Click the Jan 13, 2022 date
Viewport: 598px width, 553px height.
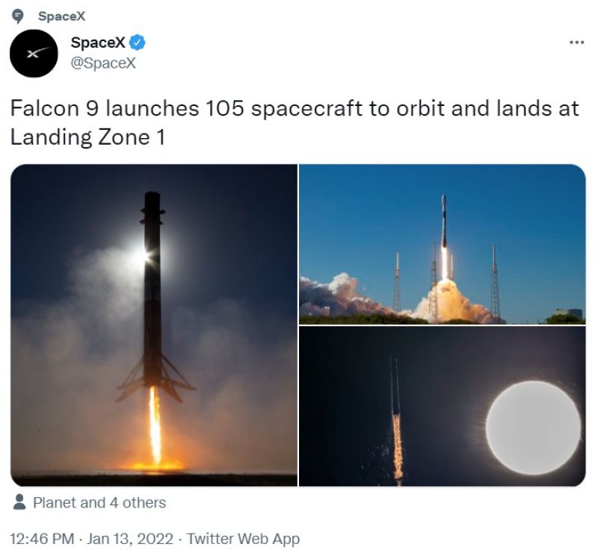click(x=130, y=538)
